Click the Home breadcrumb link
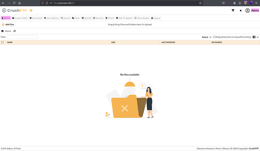The height and width of the screenshot is (151, 260). pos(8,31)
